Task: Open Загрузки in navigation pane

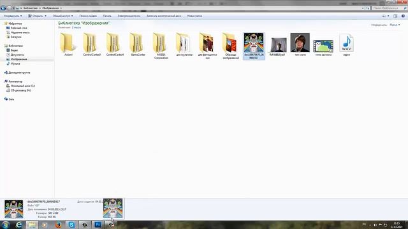Action: point(16,37)
